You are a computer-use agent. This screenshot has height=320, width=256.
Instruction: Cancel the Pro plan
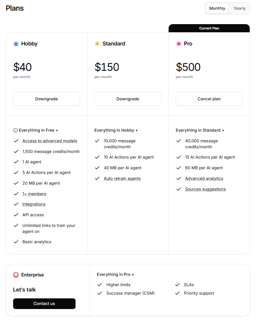point(209,99)
